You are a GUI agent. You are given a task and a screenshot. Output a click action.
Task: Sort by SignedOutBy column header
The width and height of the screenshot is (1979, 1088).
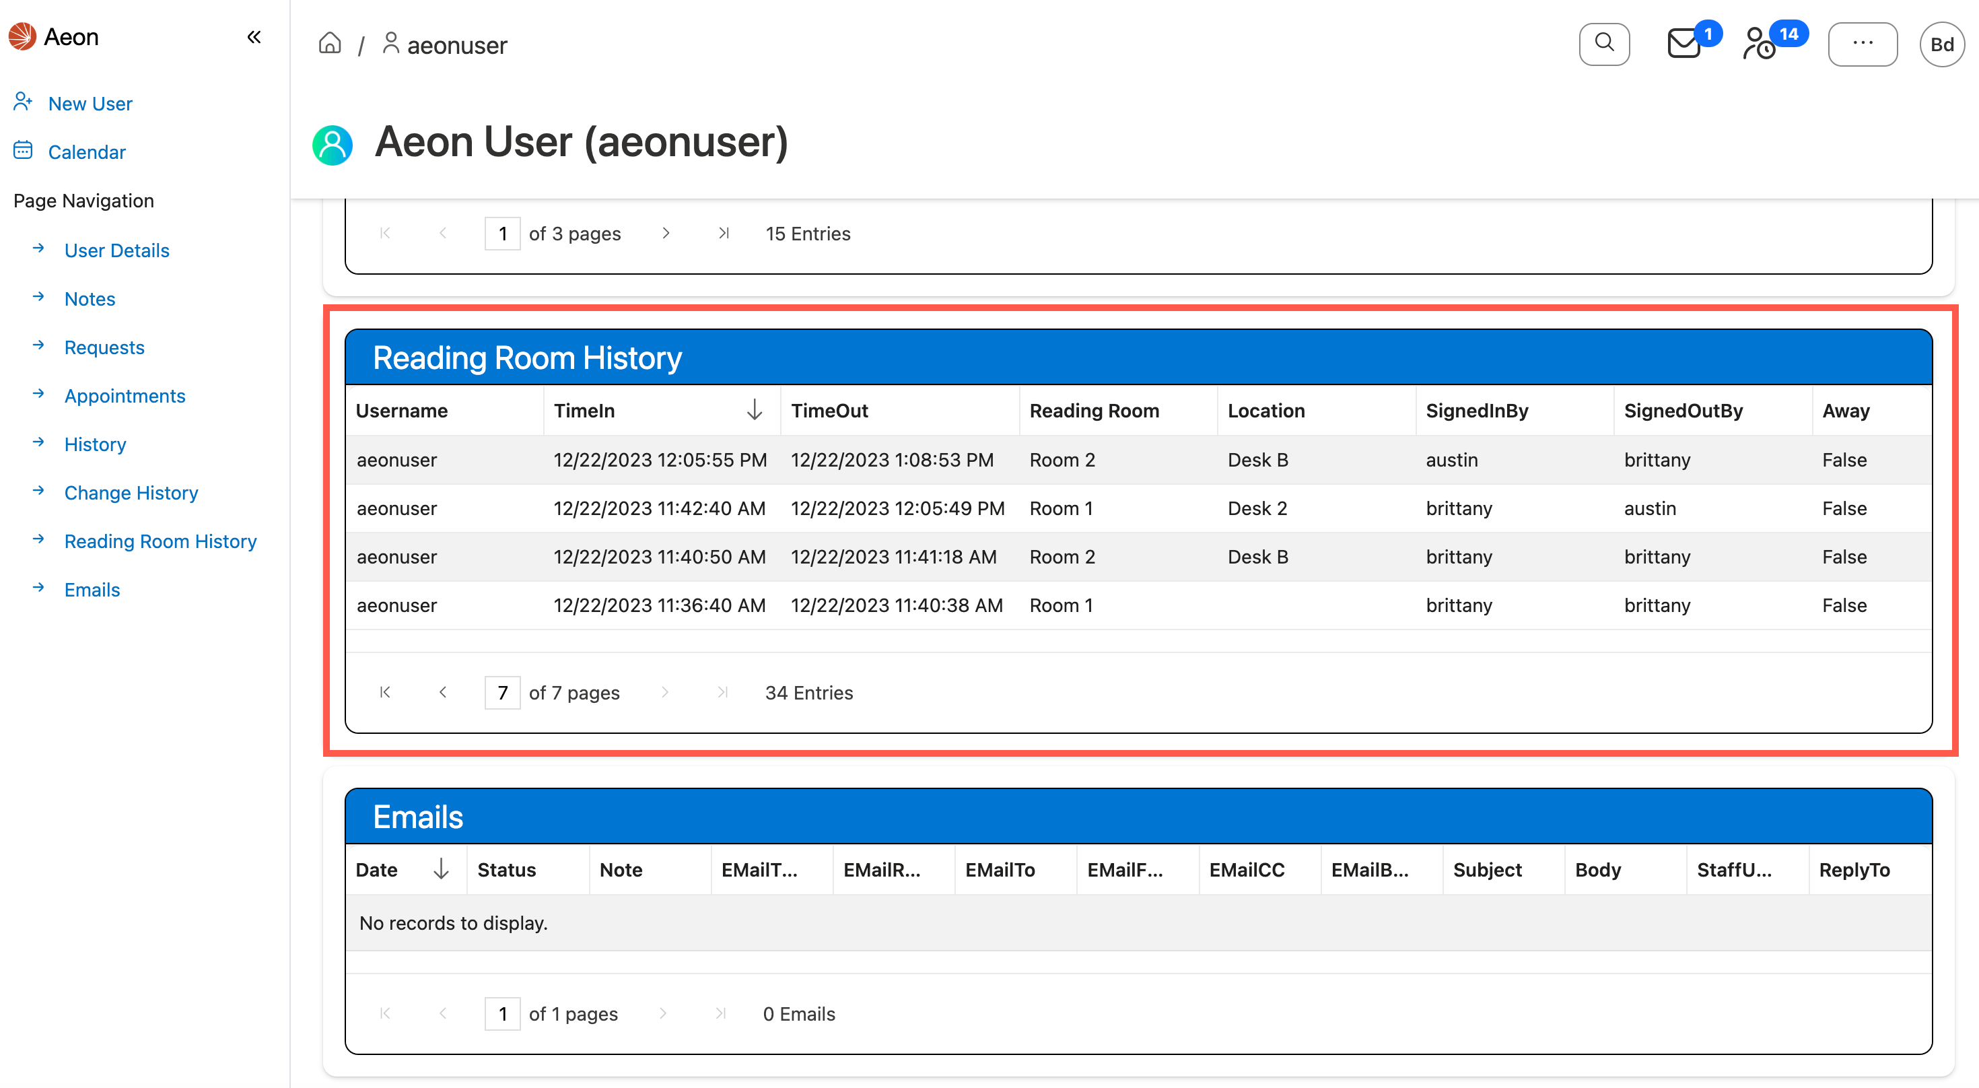click(1683, 410)
